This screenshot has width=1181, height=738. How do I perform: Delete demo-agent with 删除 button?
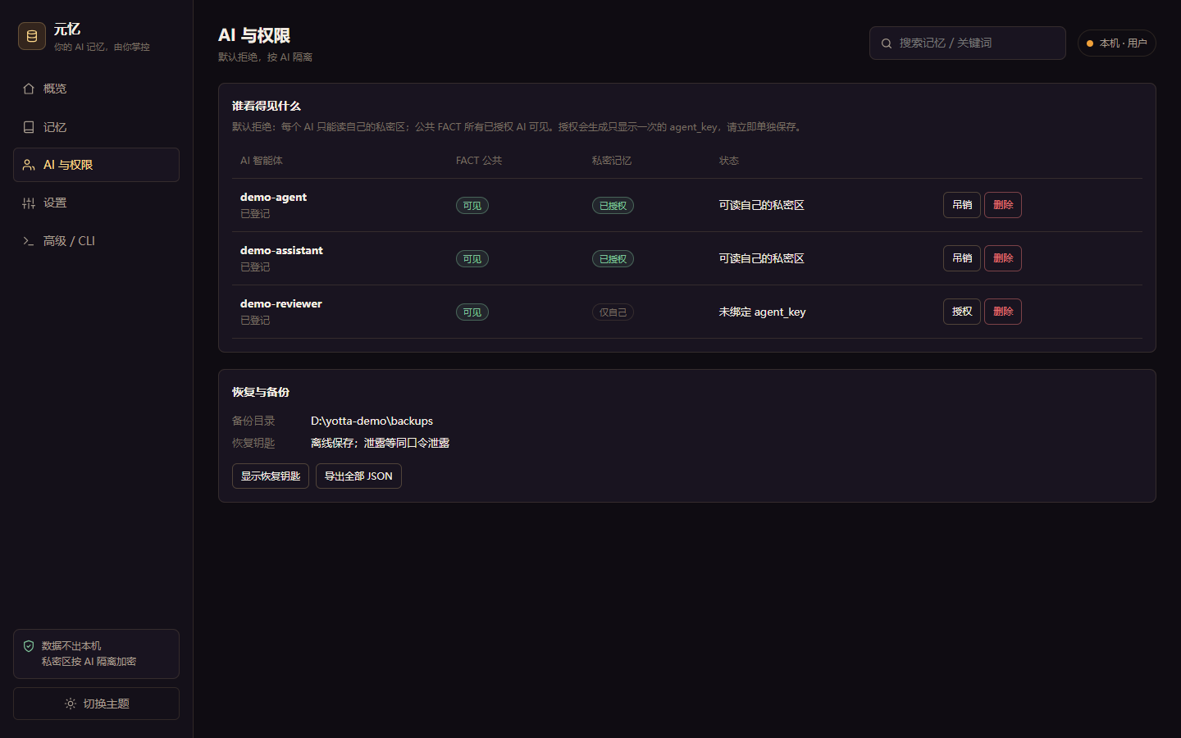click(x=1003, y=205)
